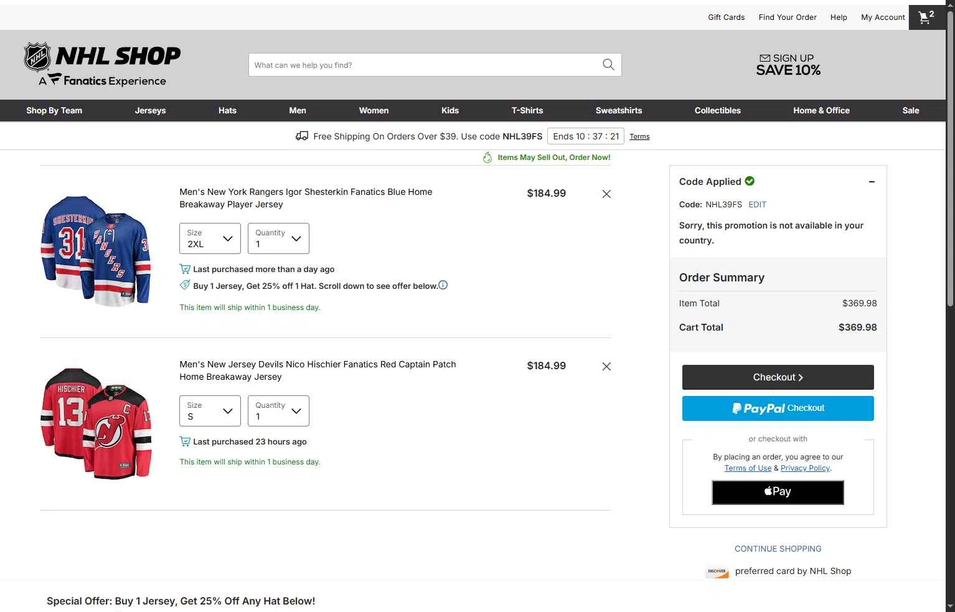Click 'Last purchased 23 hours ago' text
Viewport: 955px width, 612px height.
coord(250,442)
